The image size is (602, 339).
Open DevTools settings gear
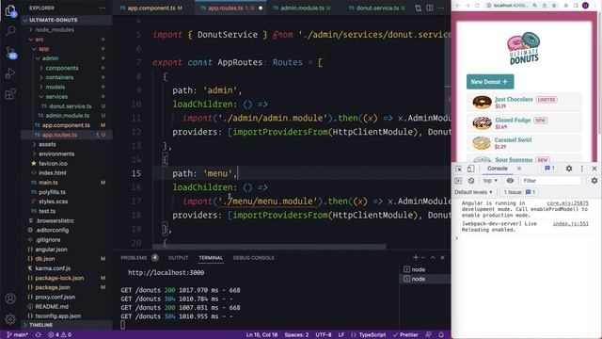569,169
